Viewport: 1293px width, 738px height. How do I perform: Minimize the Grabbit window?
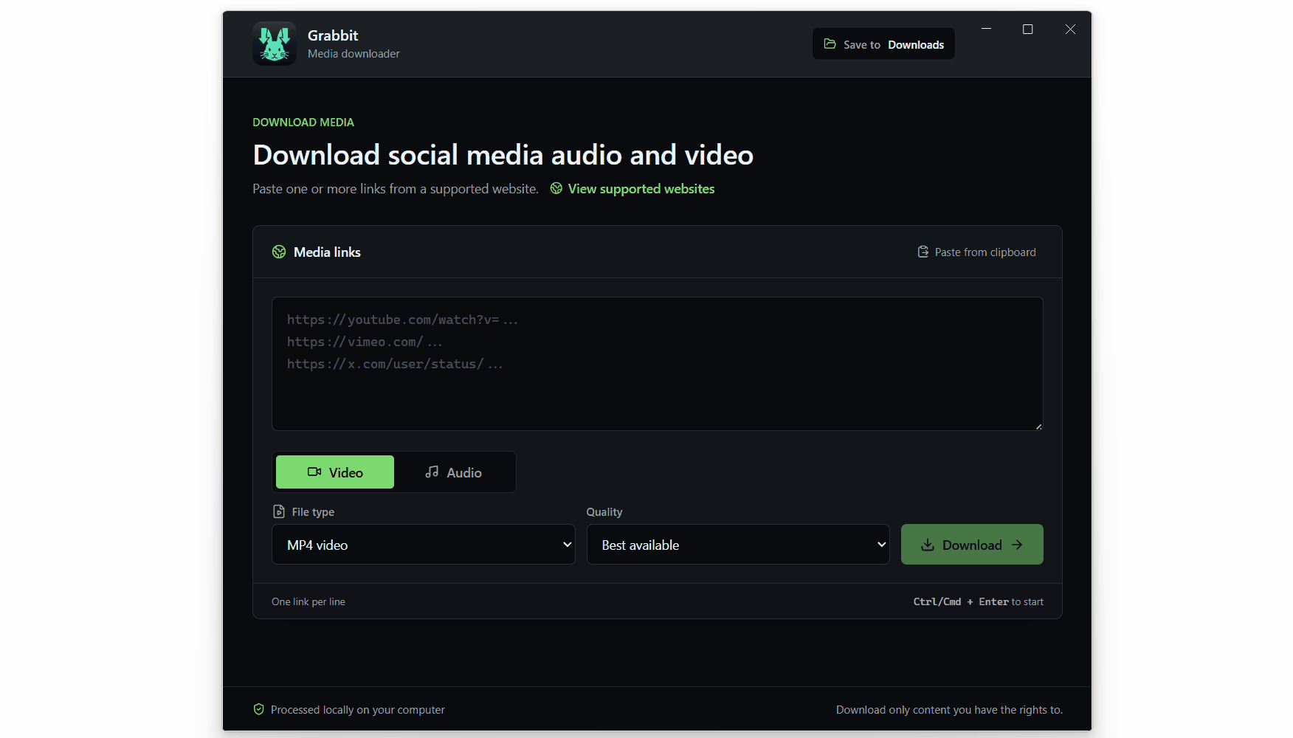tap(986, 30)
